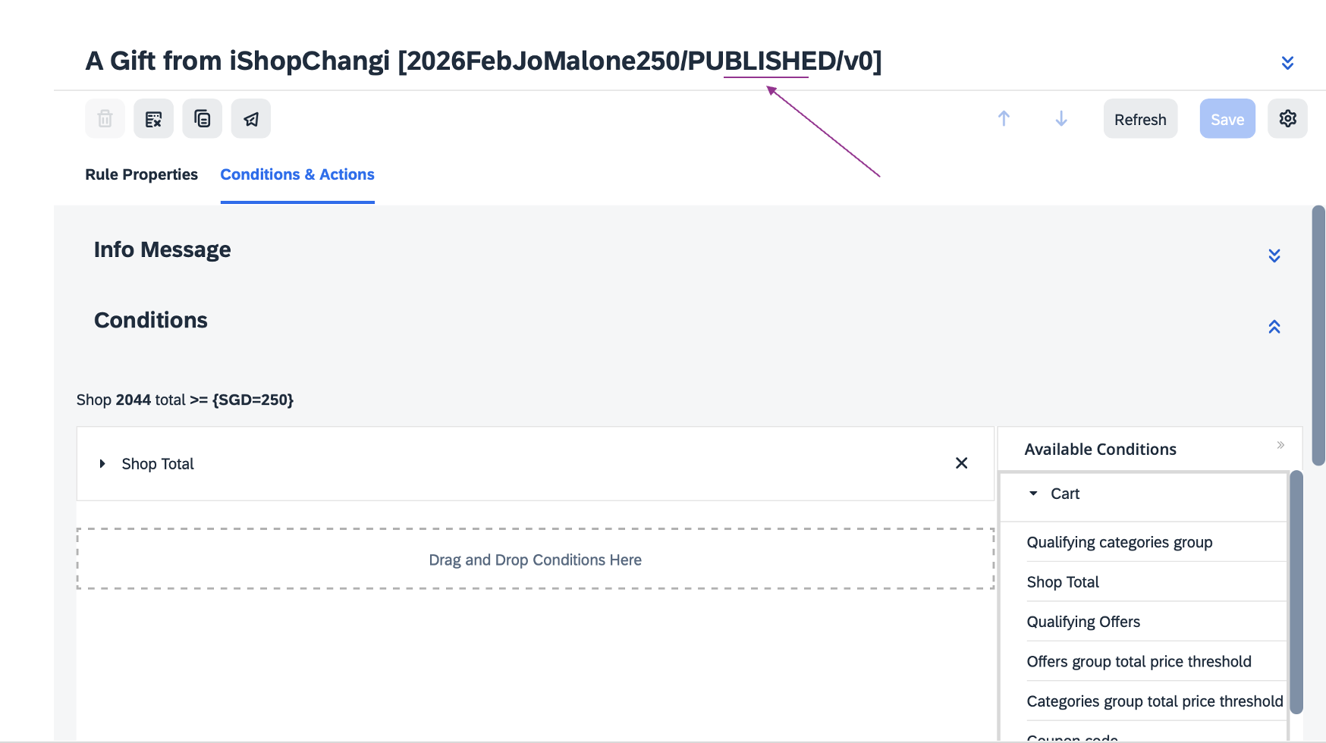1326x743 pixels.
Task: Expand the rule title header chevron
Action: point(1287,63)
